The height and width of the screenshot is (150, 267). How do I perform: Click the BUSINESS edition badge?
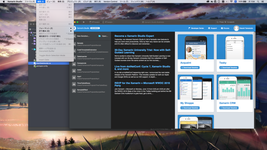point(95,28)
